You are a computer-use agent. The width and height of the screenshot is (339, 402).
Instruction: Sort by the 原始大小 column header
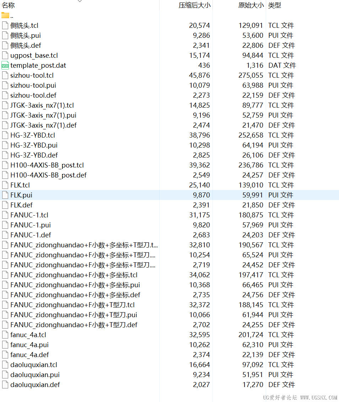pos(251,5)
